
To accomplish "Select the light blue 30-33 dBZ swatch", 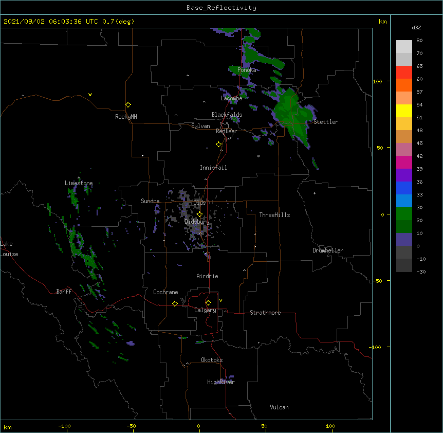I will 404,201.
